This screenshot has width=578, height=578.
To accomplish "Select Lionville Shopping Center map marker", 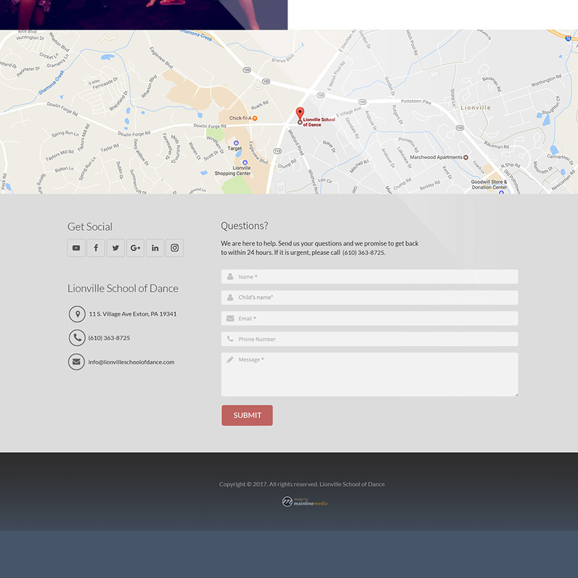I will (245, 162).
